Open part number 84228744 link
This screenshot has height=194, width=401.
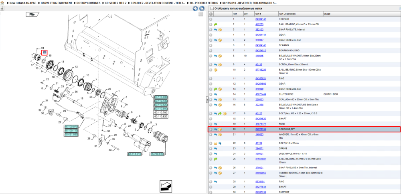(x=261, y=129)
